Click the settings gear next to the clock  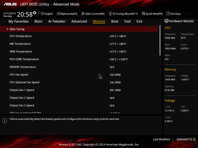click(x=35, y=13)
